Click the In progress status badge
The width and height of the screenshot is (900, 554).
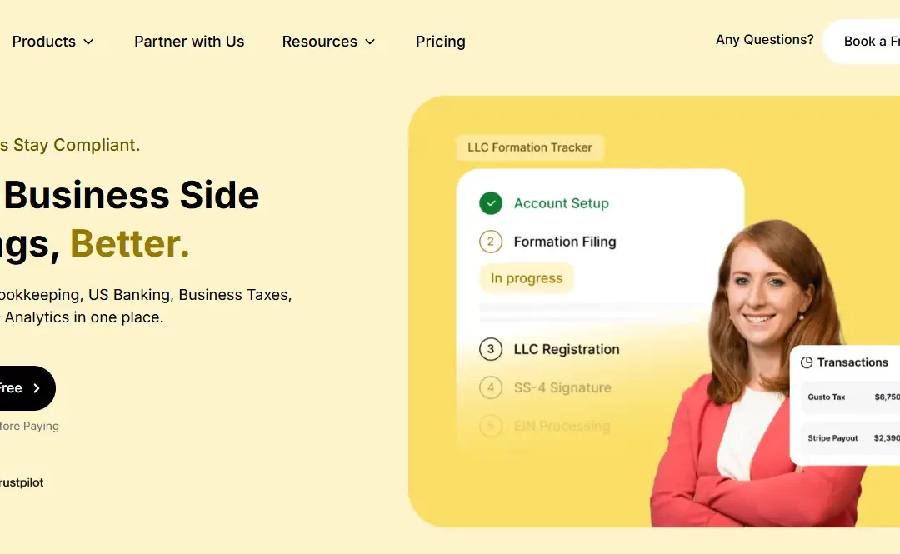(x=527, y=278)
